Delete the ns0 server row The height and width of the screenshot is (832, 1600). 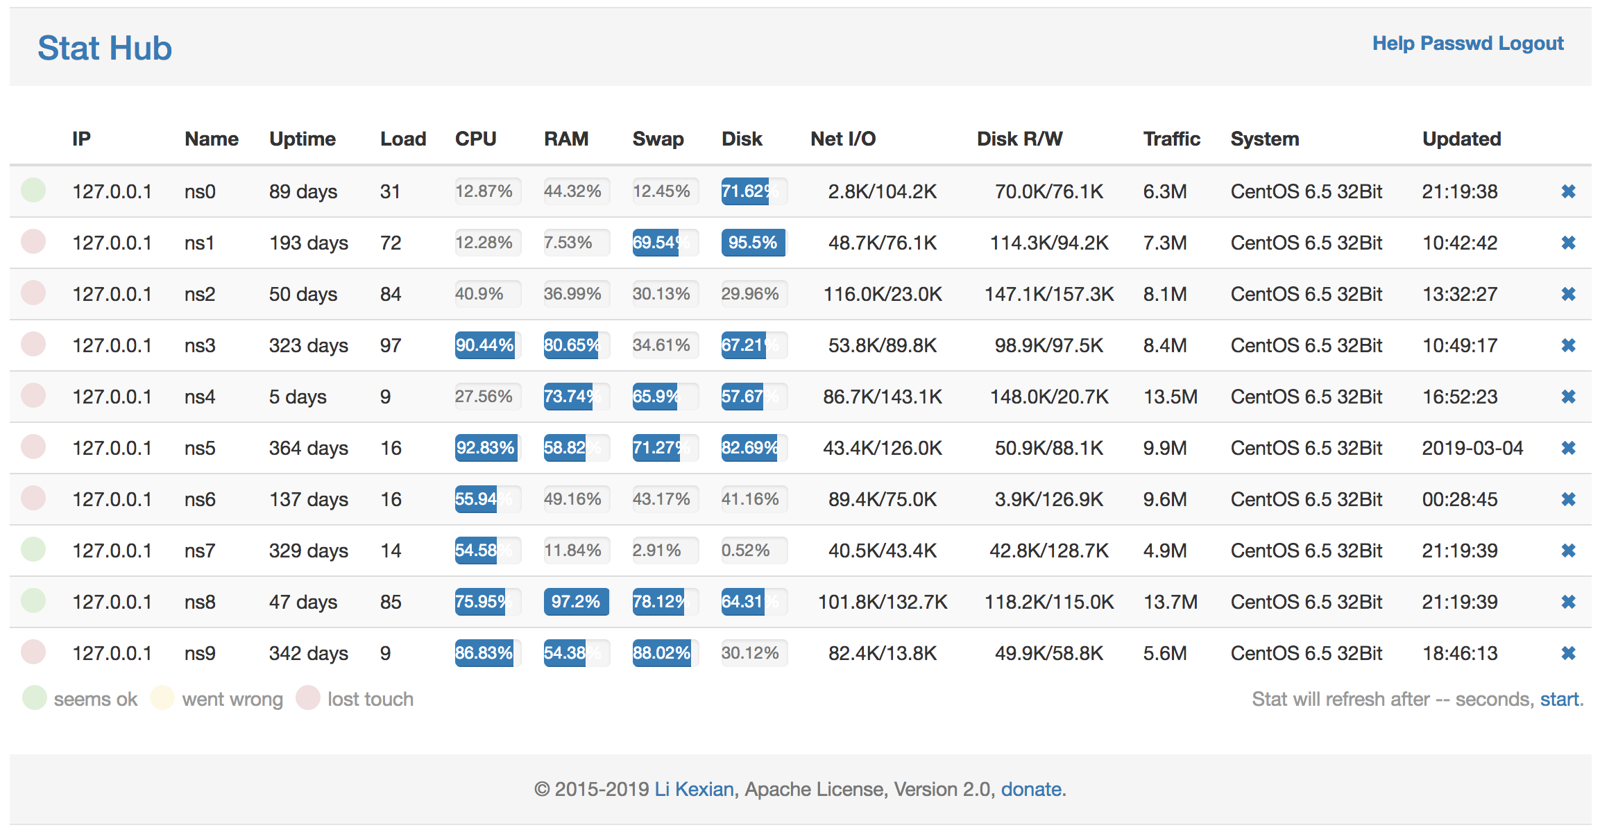click(x=1568, y=191)
